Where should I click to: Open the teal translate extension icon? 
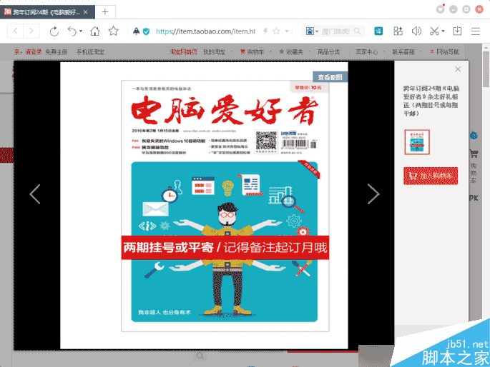point(378,31)
